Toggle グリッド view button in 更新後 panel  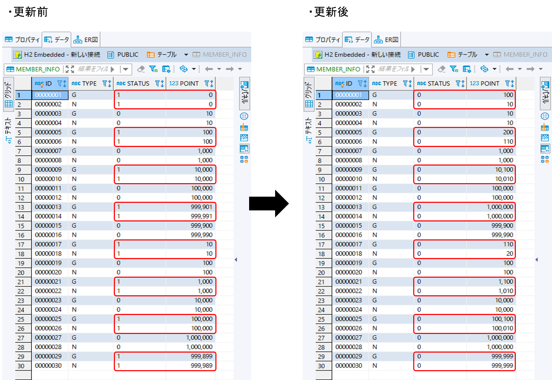point(309,95)
